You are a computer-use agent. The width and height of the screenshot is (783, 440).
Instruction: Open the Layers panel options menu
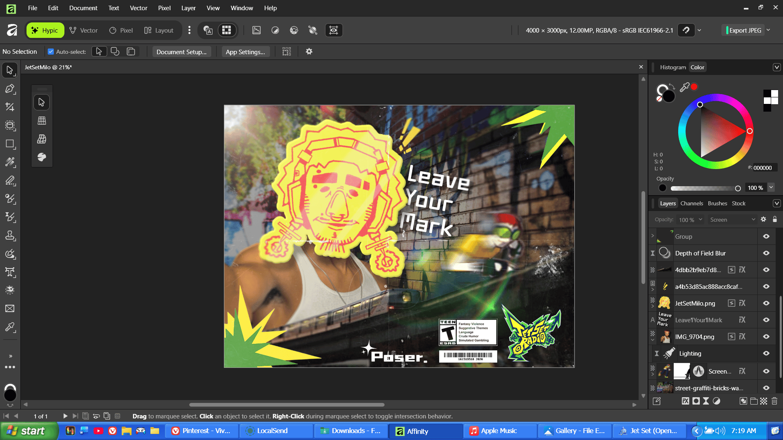tap(776, 203)
